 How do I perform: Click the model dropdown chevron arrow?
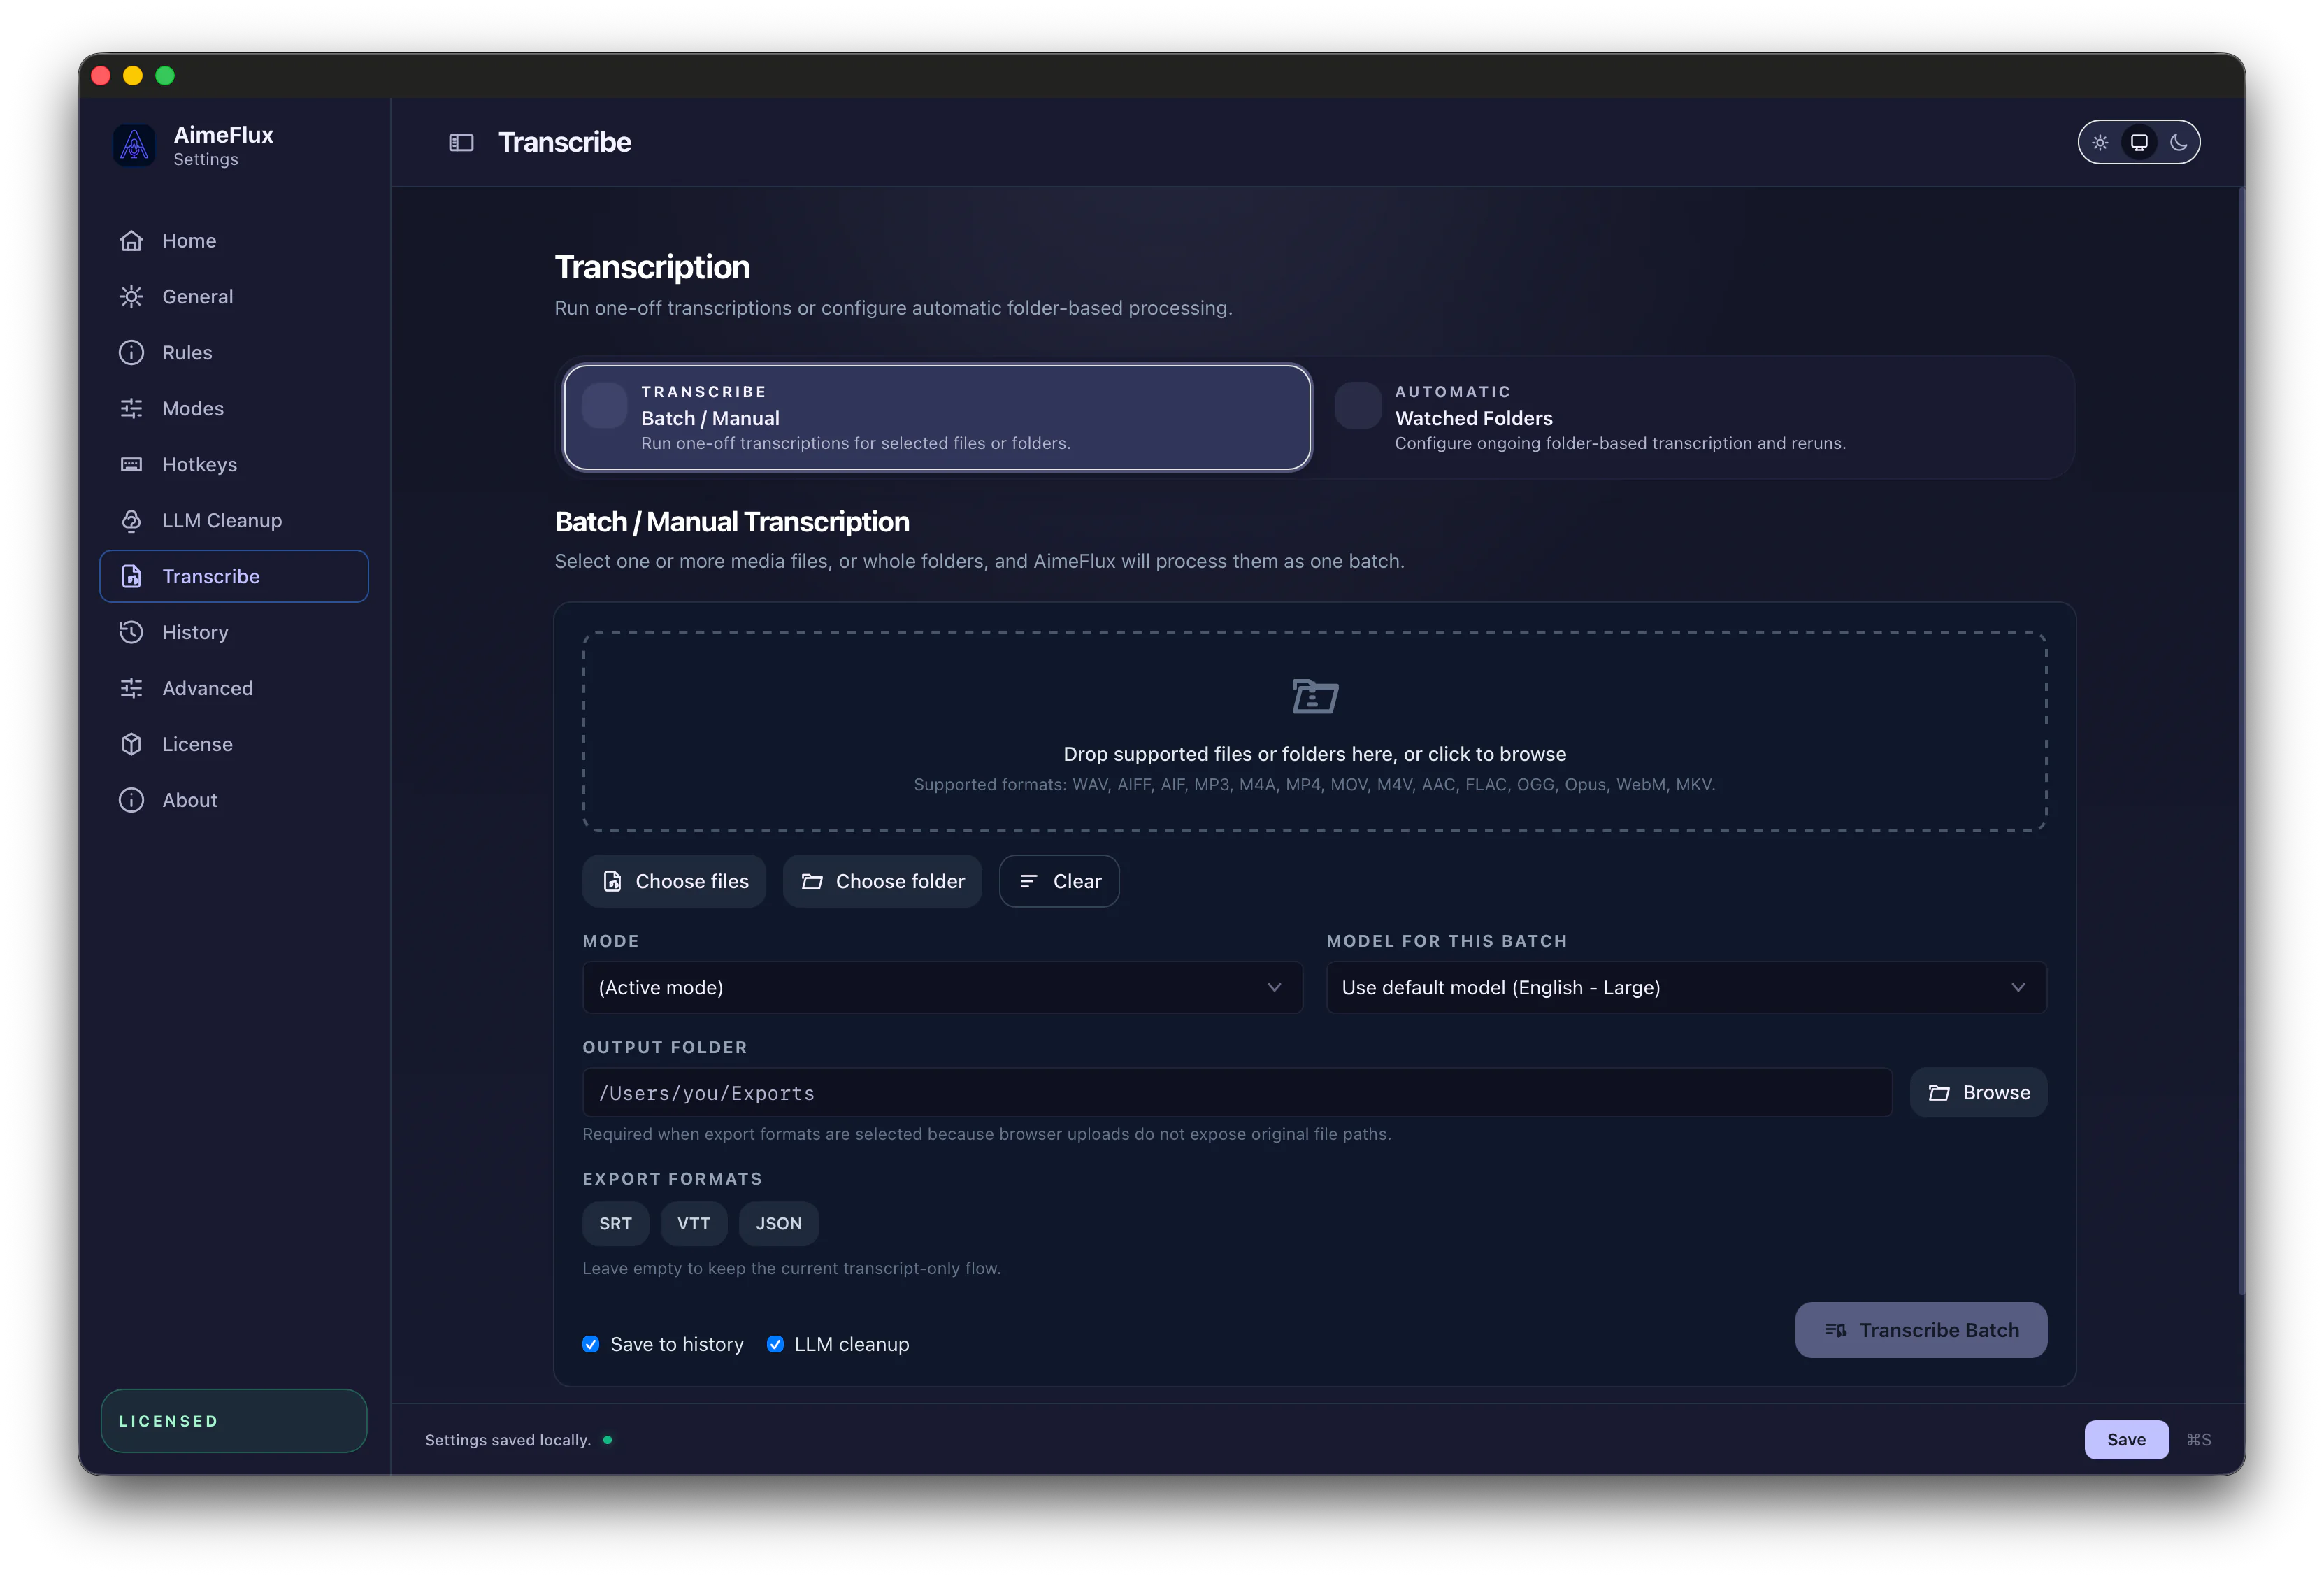point(2018,988)
